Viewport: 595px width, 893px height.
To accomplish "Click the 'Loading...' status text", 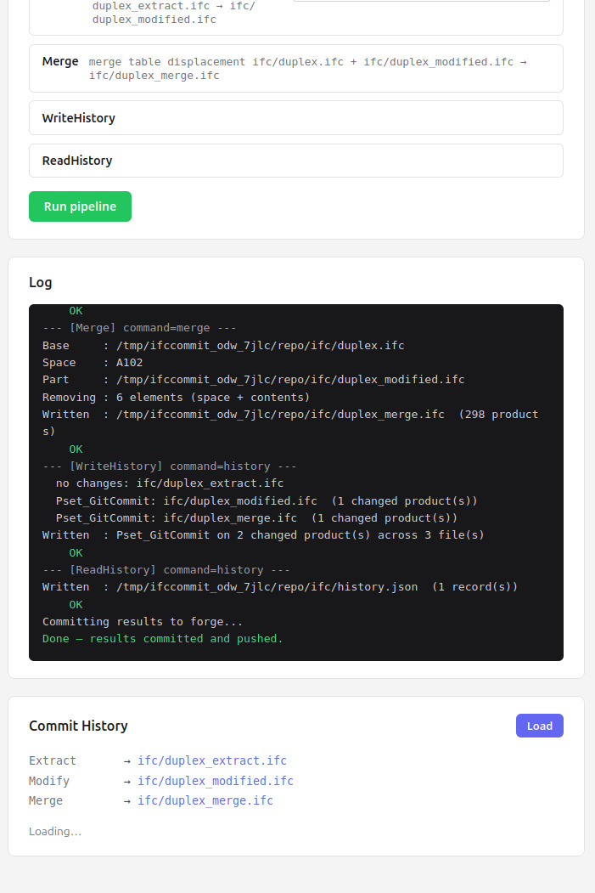I will click(55, 832).
